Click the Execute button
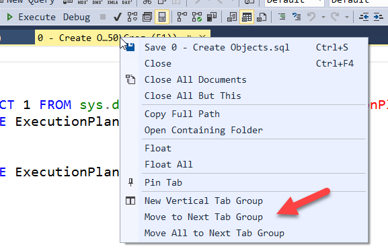 click(31, 17)
